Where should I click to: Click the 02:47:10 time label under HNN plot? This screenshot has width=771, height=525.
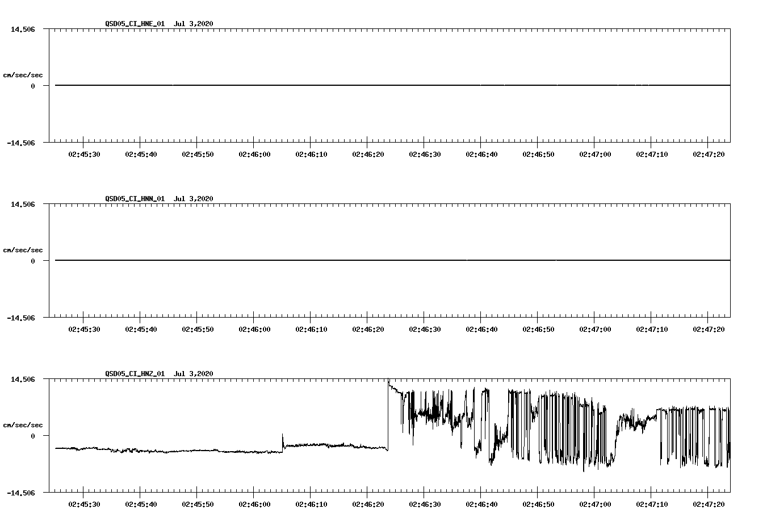click(x=652, y=329)
